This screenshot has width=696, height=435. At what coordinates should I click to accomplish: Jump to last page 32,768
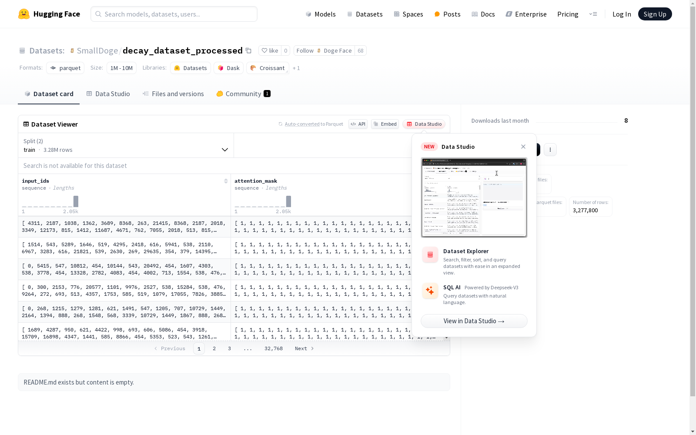click(274, 348)
